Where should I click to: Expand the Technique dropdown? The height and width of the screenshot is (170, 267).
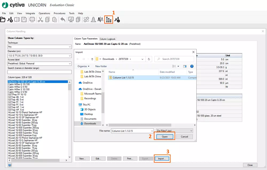click(70, 47)
